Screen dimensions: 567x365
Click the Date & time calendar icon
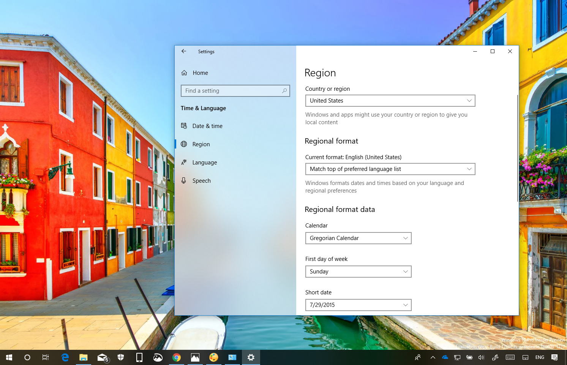(x=184, y=126)
